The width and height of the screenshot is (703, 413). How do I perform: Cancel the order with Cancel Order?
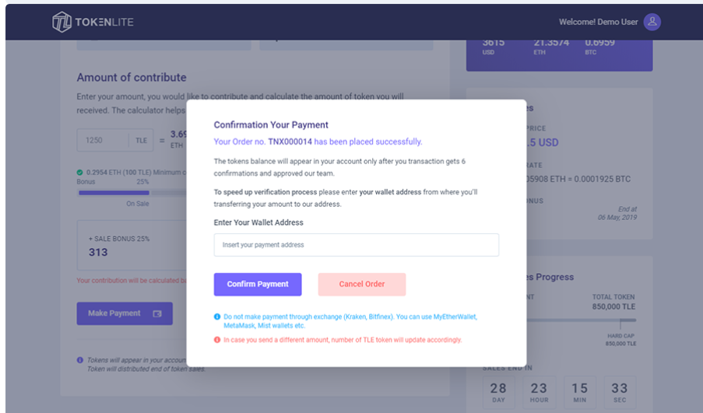(x=362, y=284)
